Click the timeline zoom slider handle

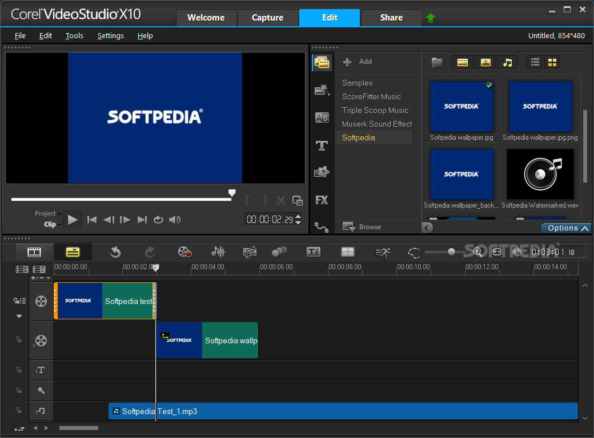click(x=451, y=252)
